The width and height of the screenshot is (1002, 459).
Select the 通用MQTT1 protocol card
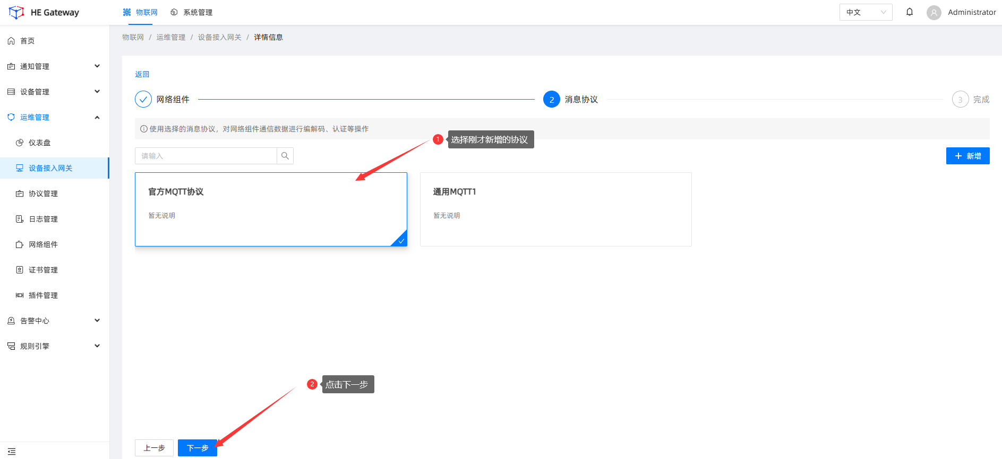(x=555, y=209)
